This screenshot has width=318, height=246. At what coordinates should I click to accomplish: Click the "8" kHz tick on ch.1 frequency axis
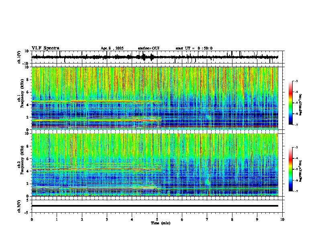pyautogui.click(x=28, y=80)
